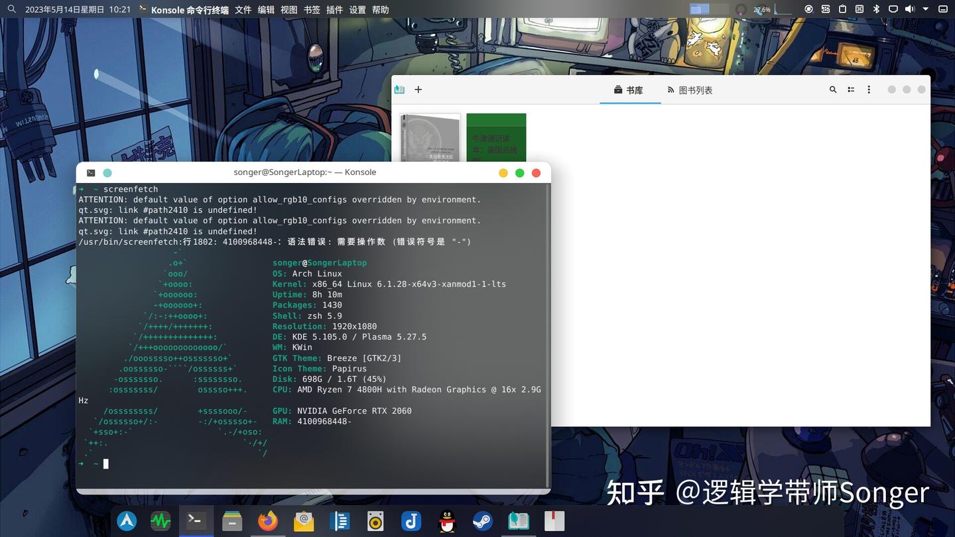
Task: Add a new book with the plus icon
Action: 418,89
